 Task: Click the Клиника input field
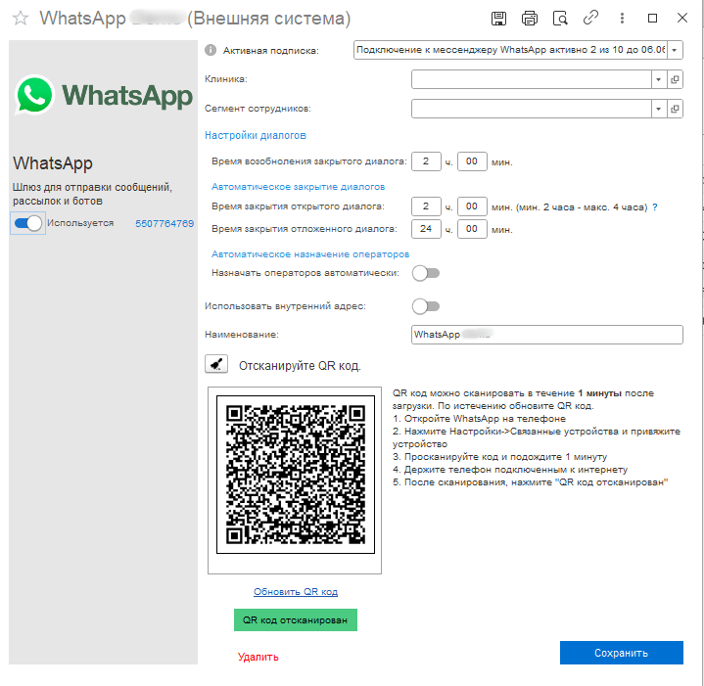(x=531, y=79)
